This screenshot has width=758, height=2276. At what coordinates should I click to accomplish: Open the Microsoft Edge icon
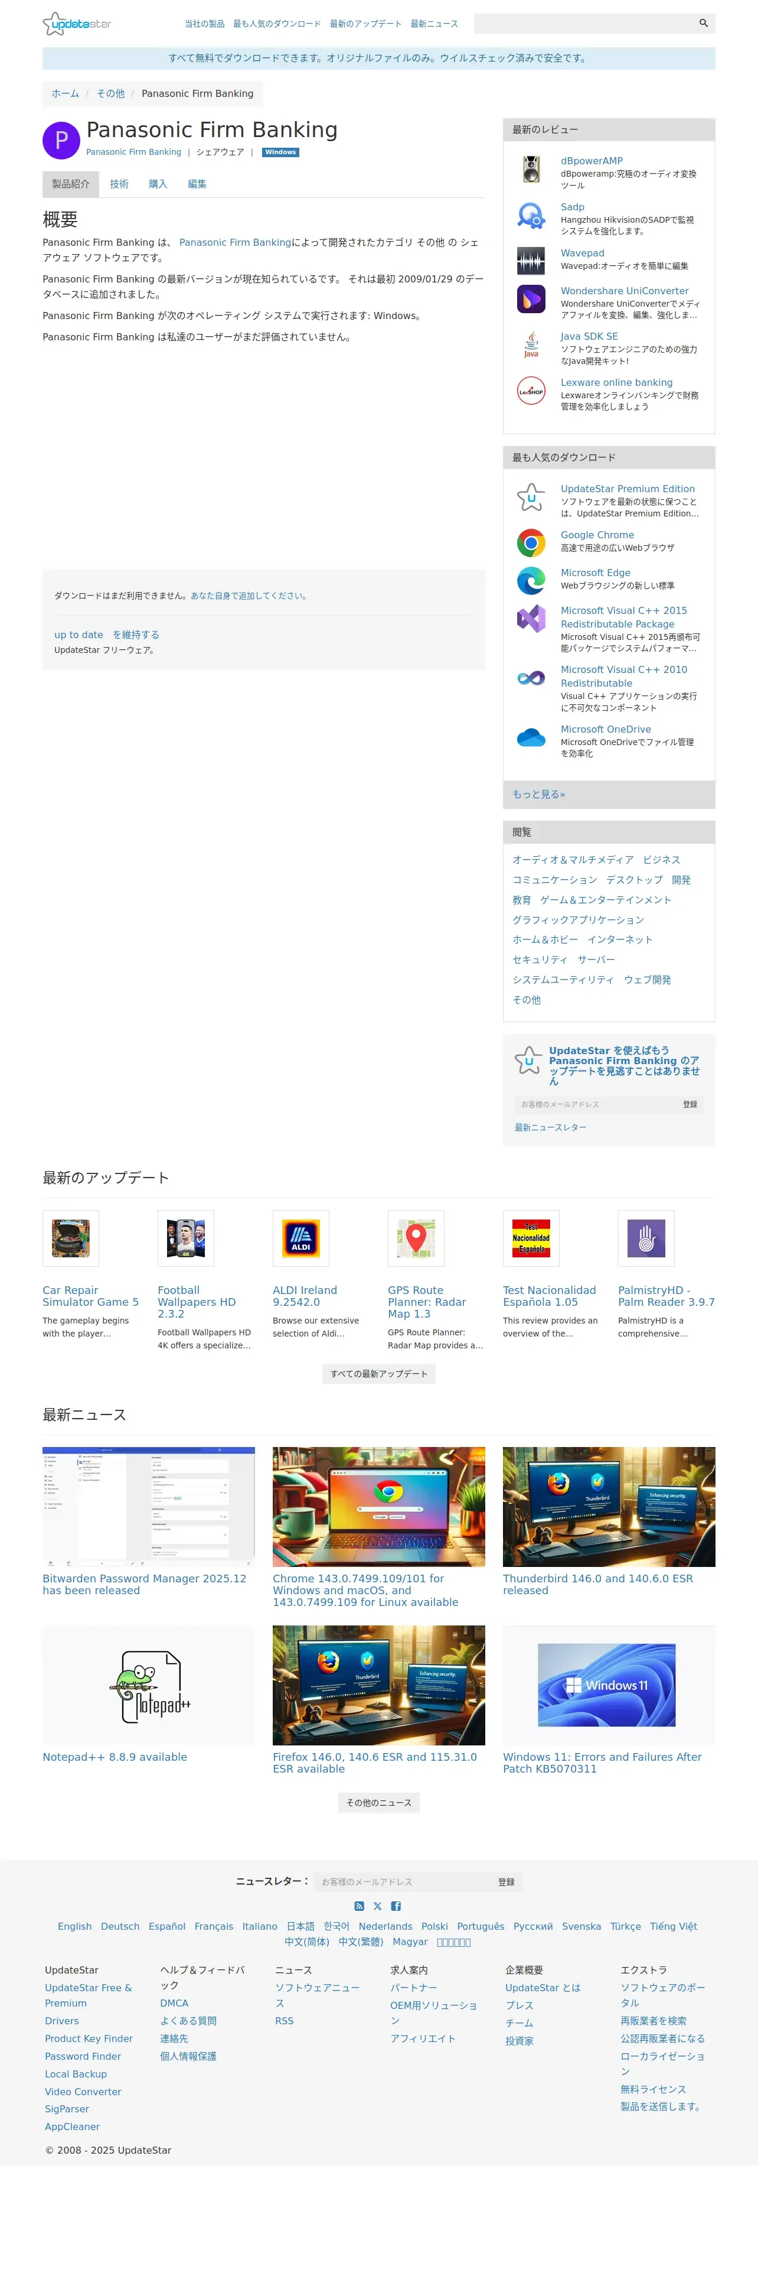click(x=531, y=580)
